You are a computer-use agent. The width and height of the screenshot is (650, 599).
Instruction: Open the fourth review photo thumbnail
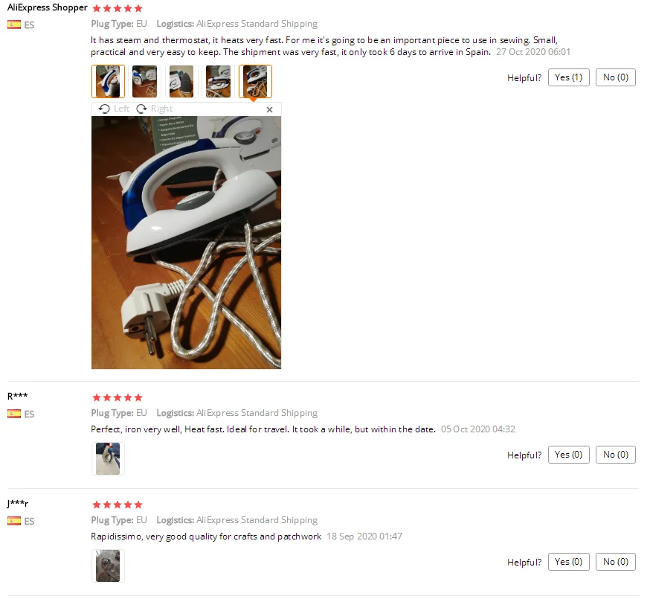click(x=218, y=81)
